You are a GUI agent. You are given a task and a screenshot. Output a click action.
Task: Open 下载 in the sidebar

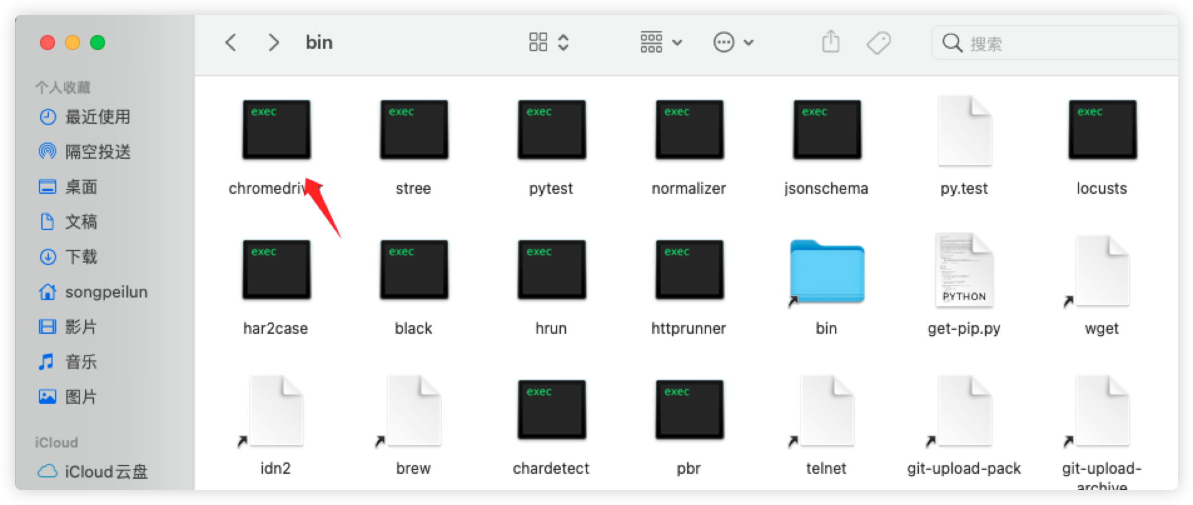click(69, 257)
